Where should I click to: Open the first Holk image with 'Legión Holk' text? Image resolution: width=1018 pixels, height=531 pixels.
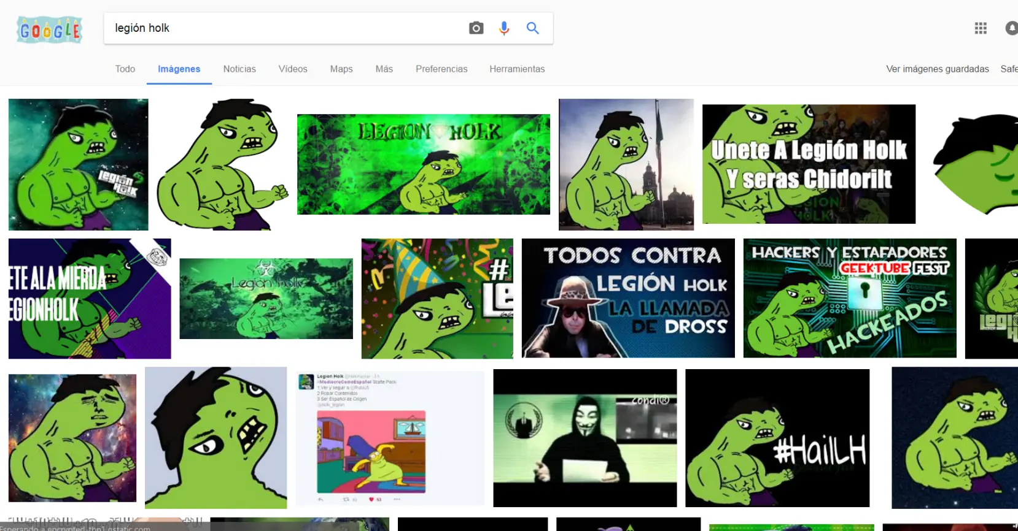coord(78,164)
